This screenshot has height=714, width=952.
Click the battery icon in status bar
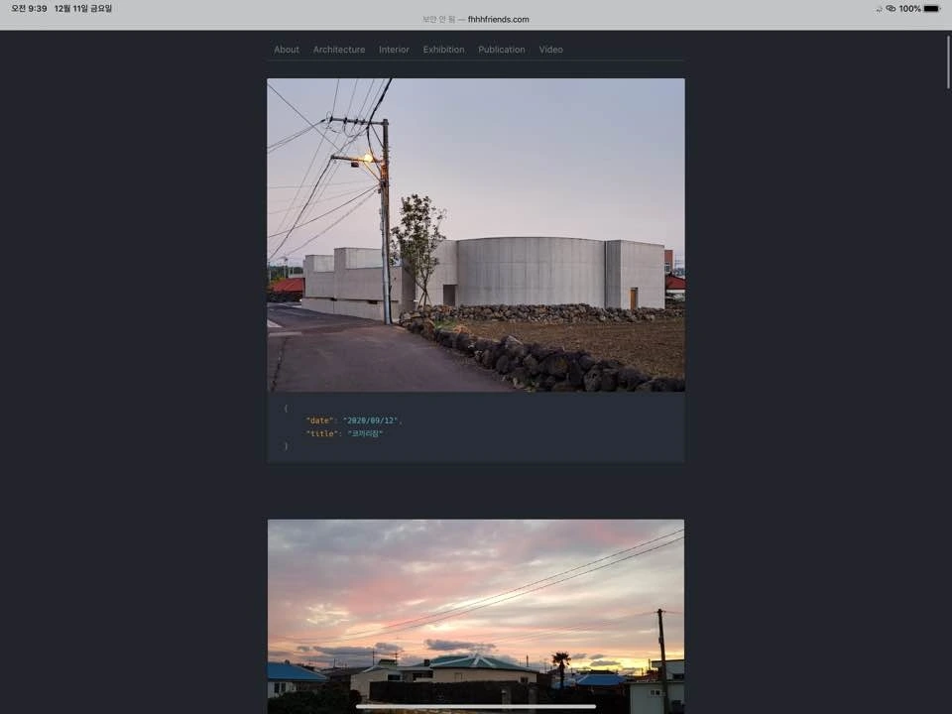coord(932,9)
